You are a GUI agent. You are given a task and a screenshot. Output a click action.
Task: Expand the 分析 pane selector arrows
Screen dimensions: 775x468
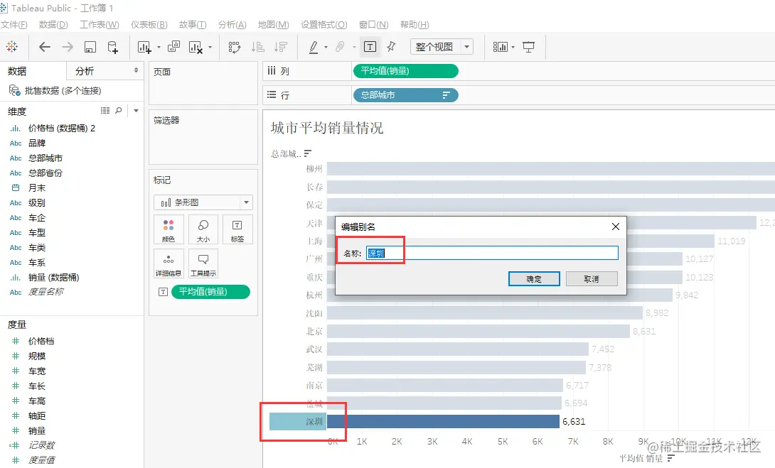(136, 70)
